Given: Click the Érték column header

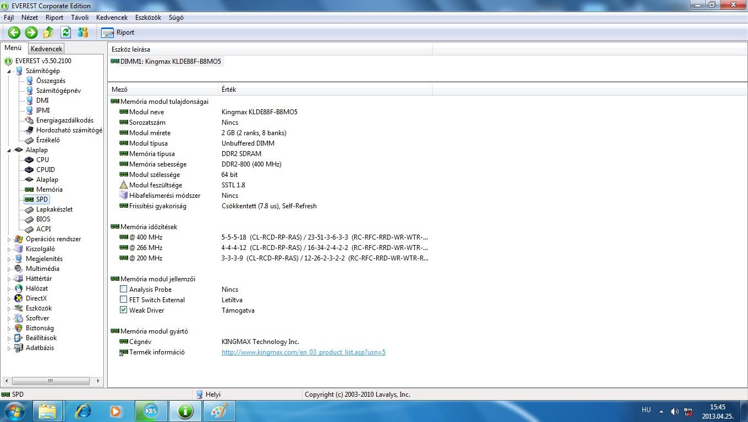Looking at the screenshot, I should (325, 90).
